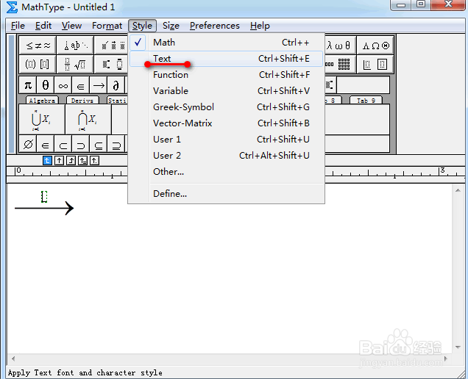Viewport: 468px width, 379px height.
Task: Select the right-justified tab stop button
Action: (x=71, y=161)
